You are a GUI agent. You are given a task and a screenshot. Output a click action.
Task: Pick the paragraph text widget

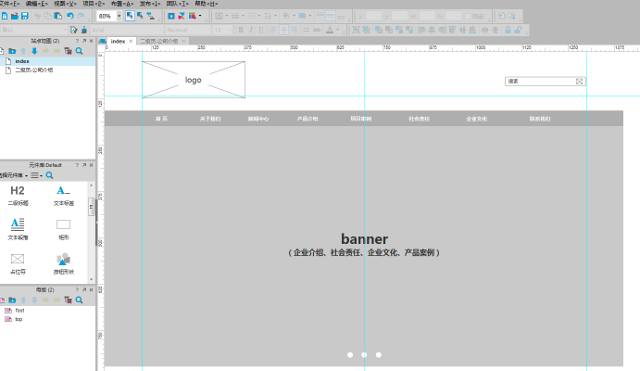point(18,229)
